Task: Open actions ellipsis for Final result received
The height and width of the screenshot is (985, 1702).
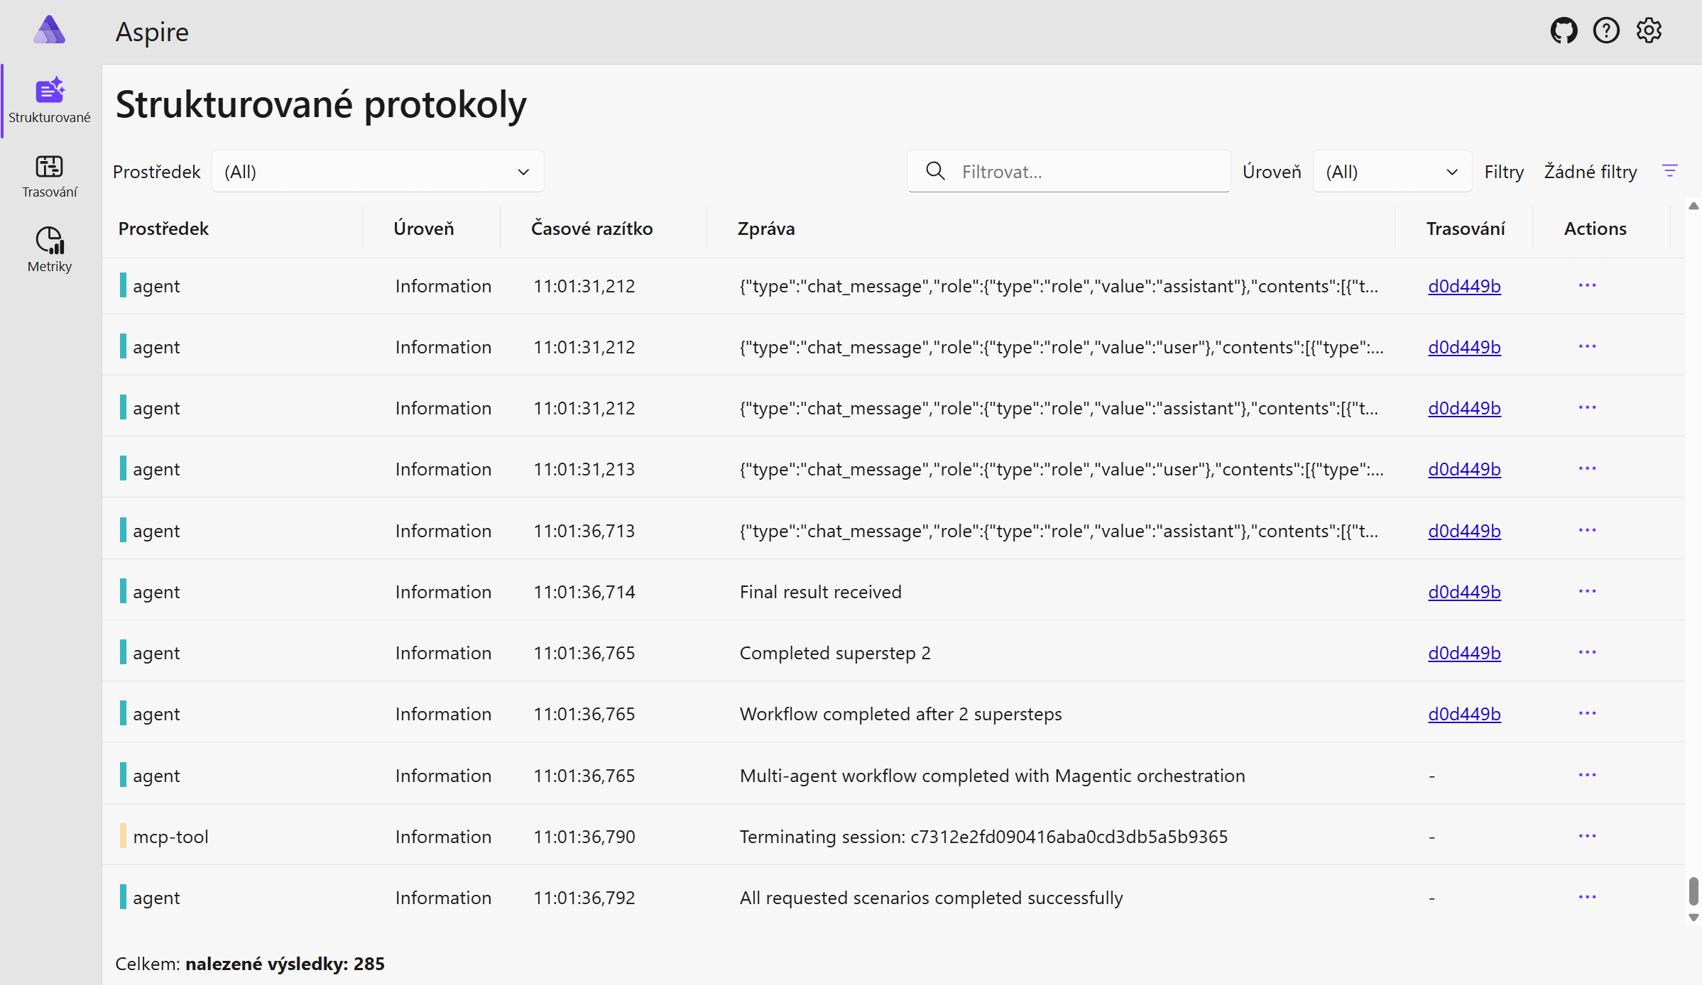Action: 1587,591
